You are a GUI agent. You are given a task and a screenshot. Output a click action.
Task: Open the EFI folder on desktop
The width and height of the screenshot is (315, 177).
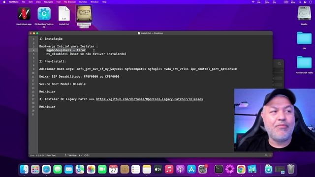(304, 38)
